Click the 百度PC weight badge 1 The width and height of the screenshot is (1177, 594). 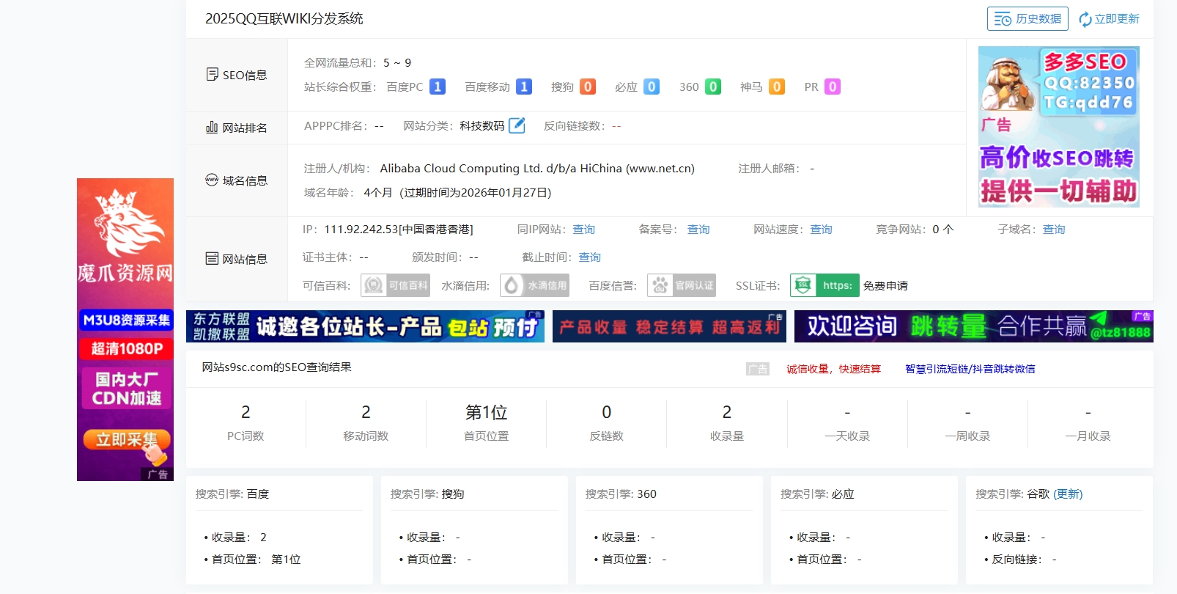point(438,87)
